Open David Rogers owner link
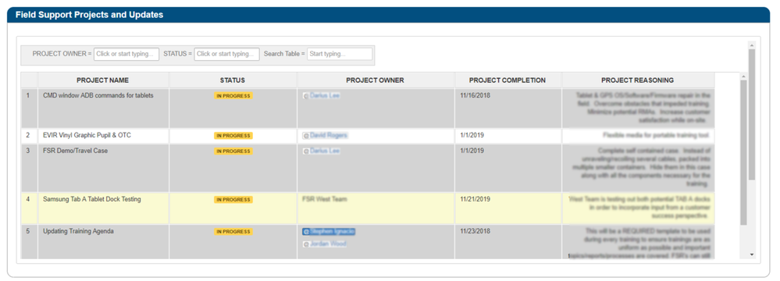 tap(325, 135)
